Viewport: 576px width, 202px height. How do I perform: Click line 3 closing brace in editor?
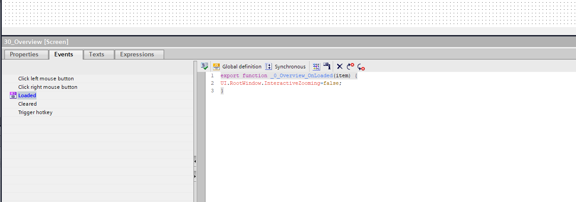(x=222, y=91)
